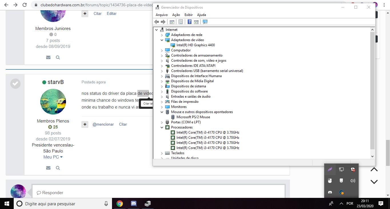Collapse the Processadores node

(x=162, y=127)
